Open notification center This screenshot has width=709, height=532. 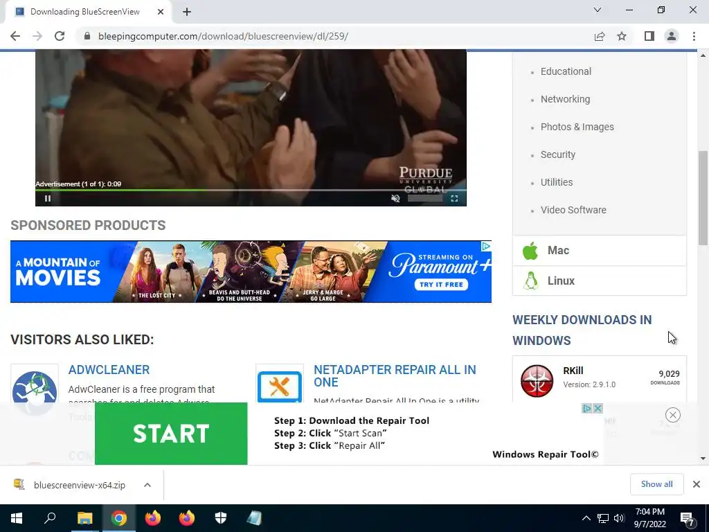click(x=688, y=518)
